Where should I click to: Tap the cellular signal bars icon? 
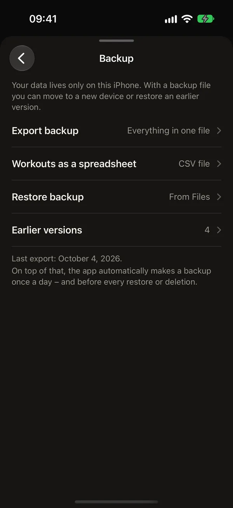(171, 19)
